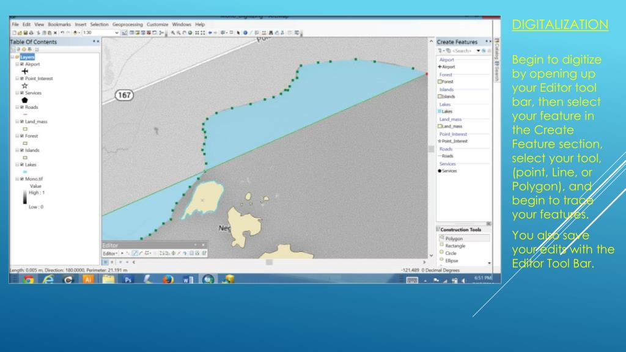Select the Zoom In magnifier tool

point(173,33)
